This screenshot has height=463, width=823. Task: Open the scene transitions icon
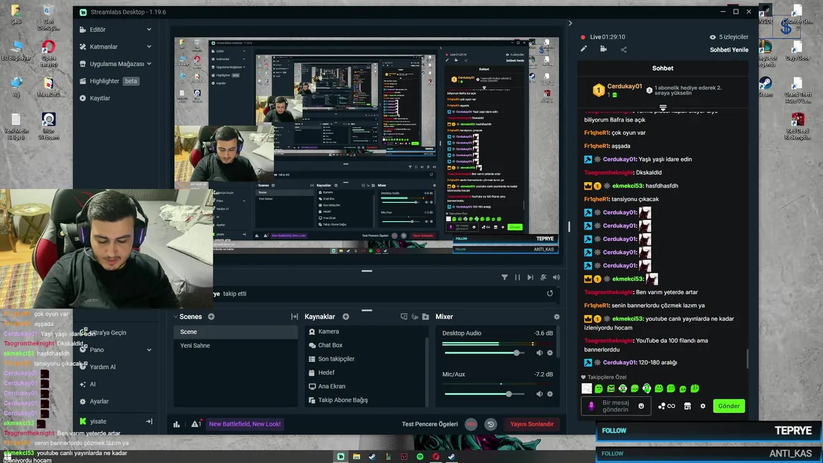click(294, 317)
